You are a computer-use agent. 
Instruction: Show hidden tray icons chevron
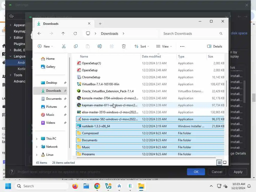point(211,186)
